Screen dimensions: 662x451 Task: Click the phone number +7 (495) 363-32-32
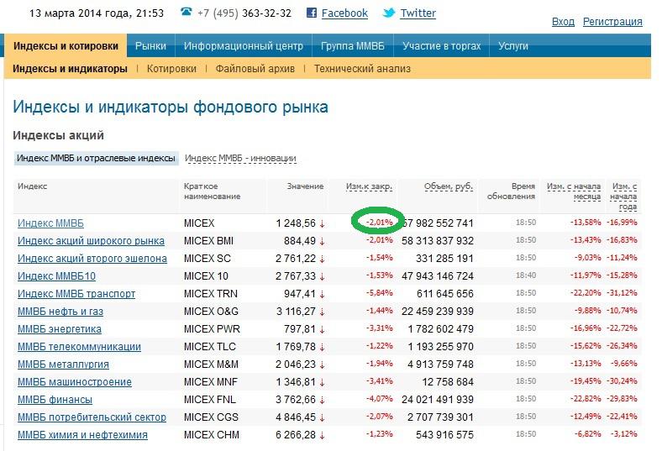coord(244,13)
